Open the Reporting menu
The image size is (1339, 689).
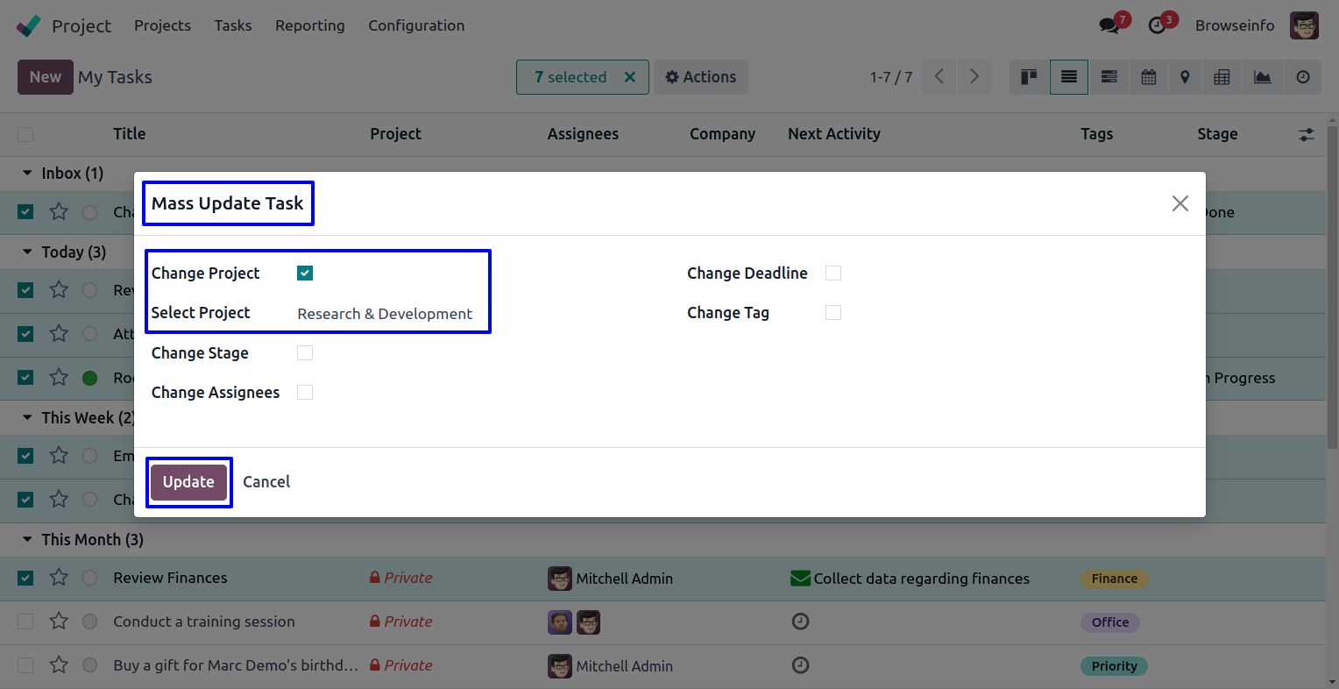click(309, 25)
